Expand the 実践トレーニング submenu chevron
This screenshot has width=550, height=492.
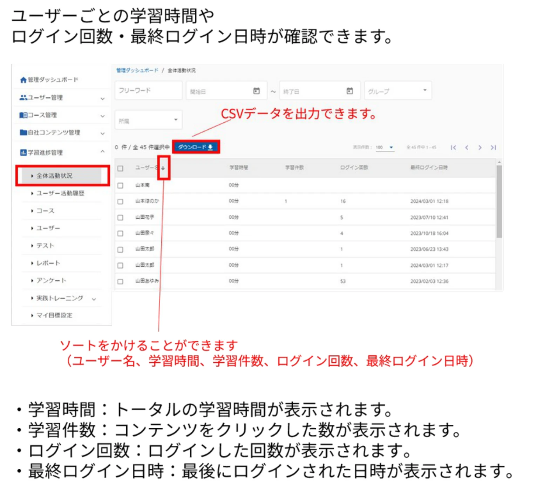click(x=94, y=299)
